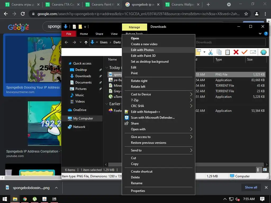The image size is (271, 203).
Task: Click the Explorer help question mark icon
Action: click(266, 34)
